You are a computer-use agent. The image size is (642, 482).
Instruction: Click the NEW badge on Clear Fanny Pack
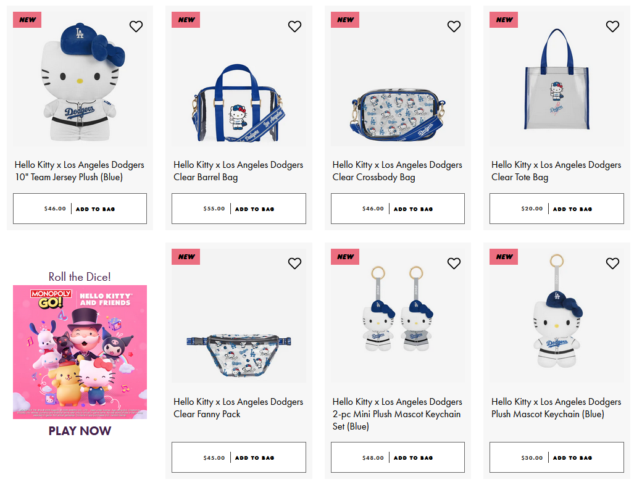186,257
